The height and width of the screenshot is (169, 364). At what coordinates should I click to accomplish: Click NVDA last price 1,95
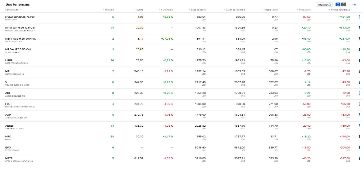point(140,17)
